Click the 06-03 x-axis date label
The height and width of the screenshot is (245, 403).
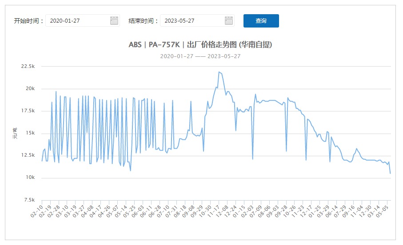tap(138, 211)
